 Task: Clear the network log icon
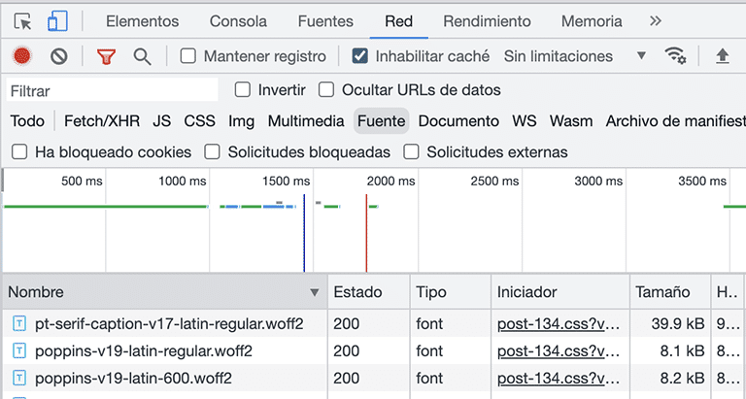pos(59,56)
